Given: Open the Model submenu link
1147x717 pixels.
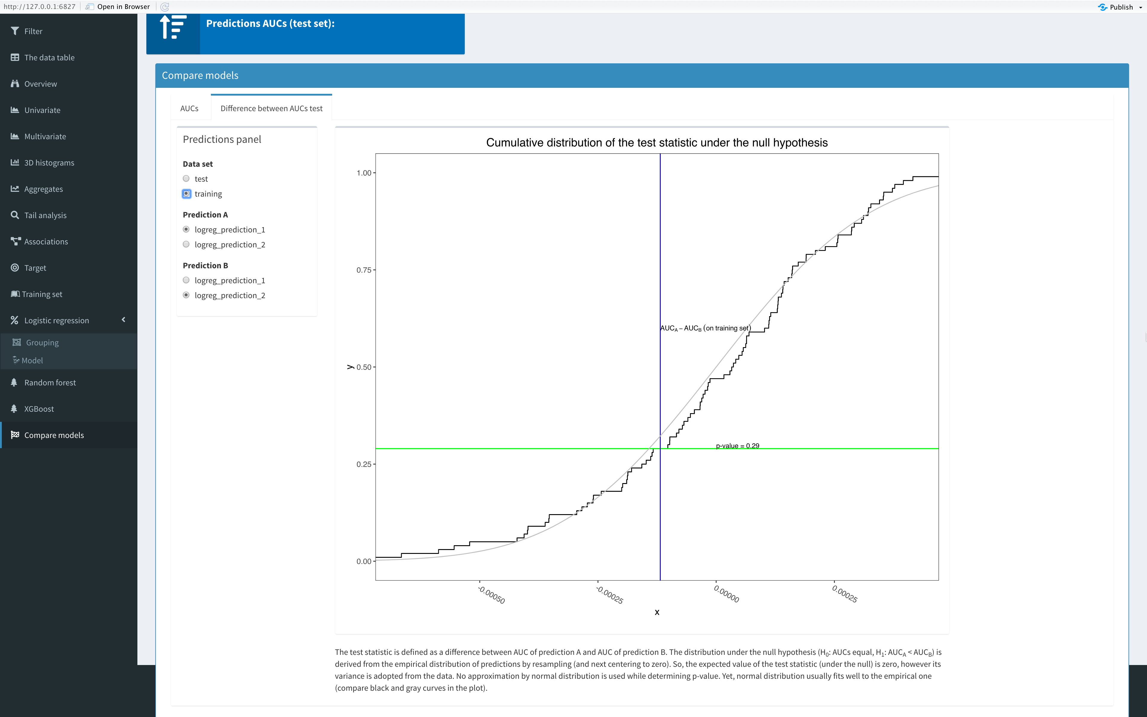Looking at the screenshot, I should pos(69,360).
